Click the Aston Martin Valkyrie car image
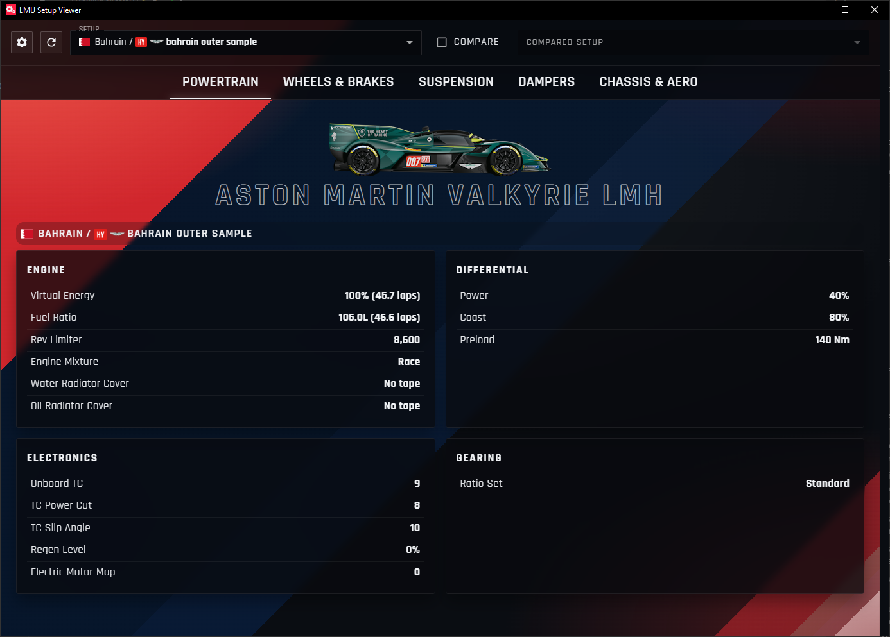Image resolution: width=890 pixels, height=637 pixels. tap(440, 148)
